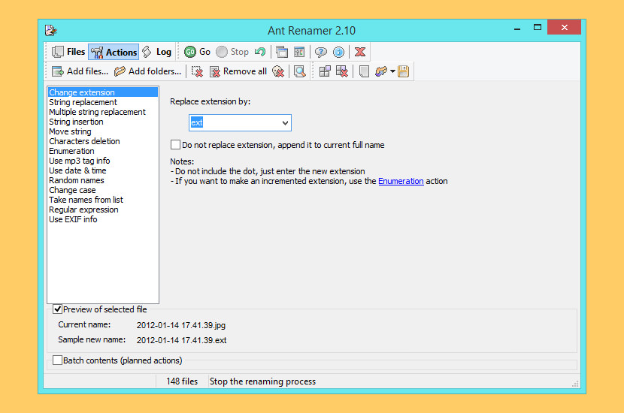624x413 pixels.
Task: Click the speech bubble help icon
Action: click(x=321, y=52)
